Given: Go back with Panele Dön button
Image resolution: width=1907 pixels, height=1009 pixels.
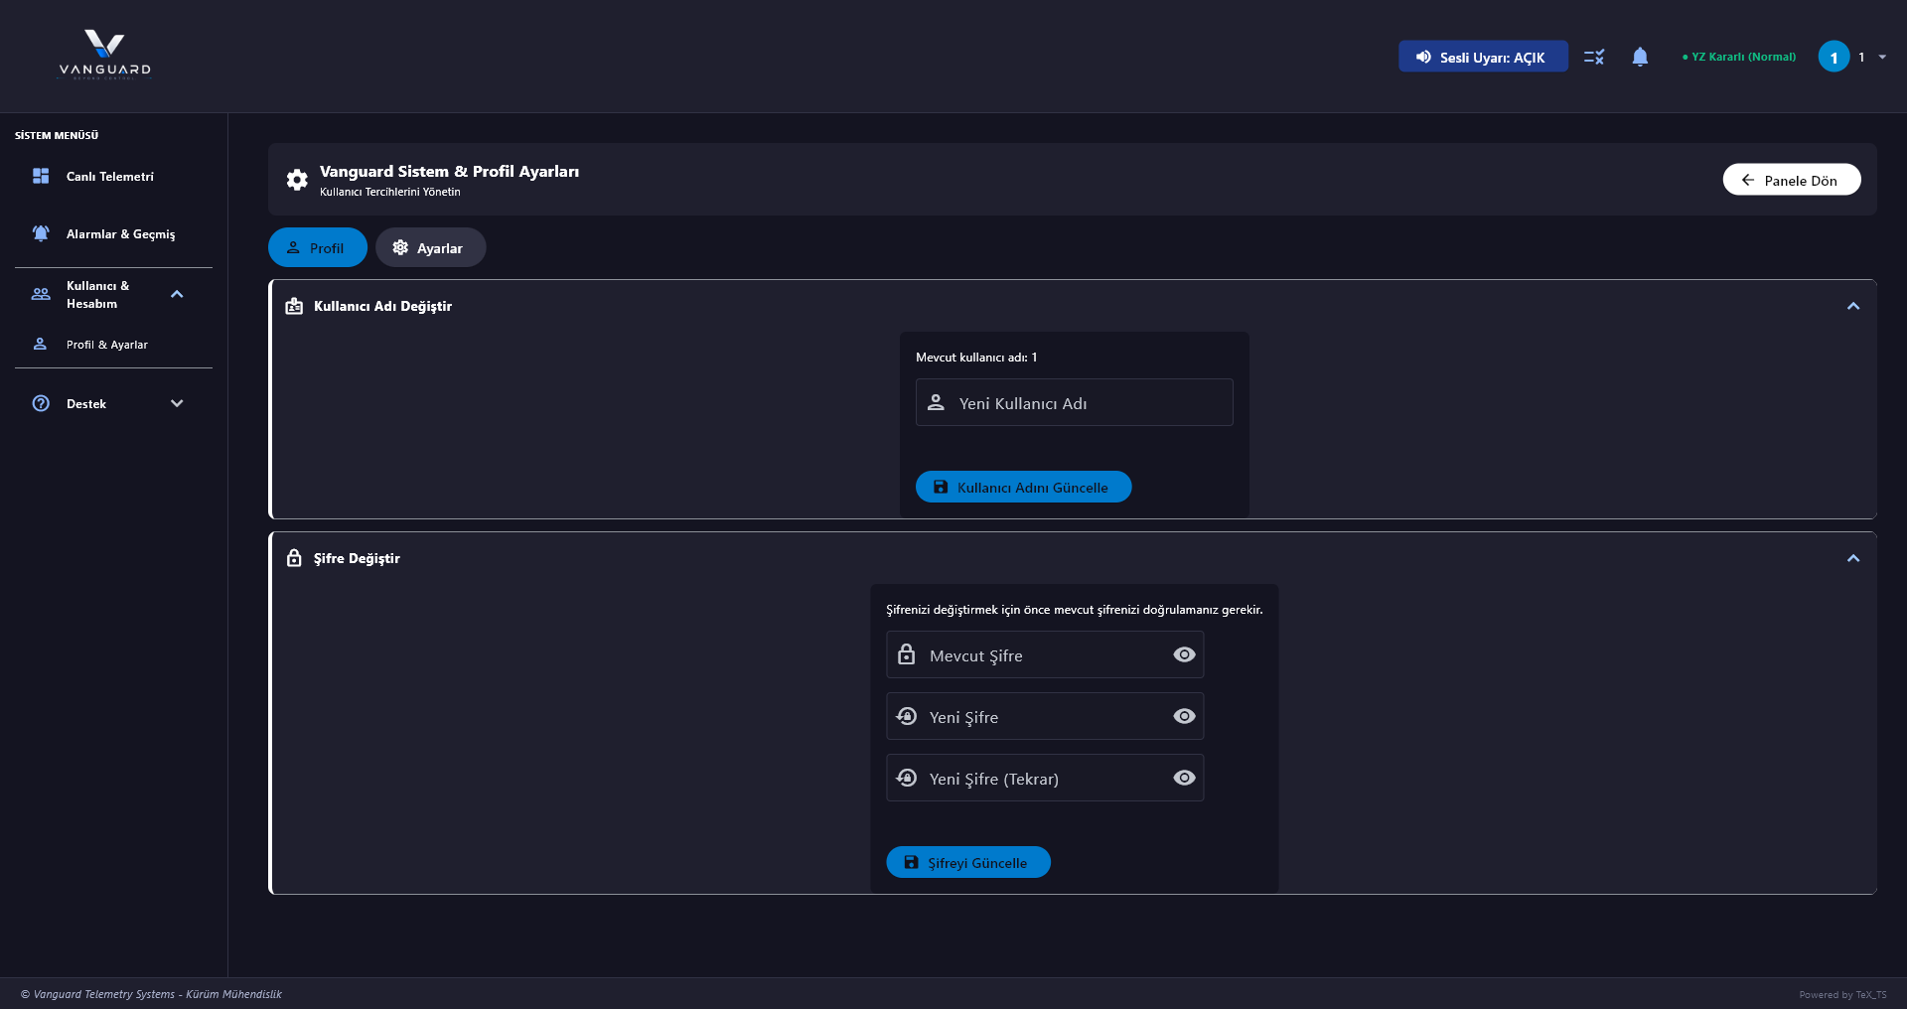Looking at the screenshot, I should click(x=1792, y=180).
